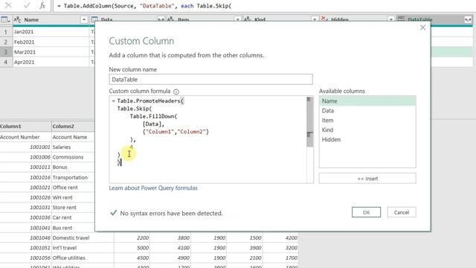
Task: Click the Bonus cell in preview
Action: 73,167
